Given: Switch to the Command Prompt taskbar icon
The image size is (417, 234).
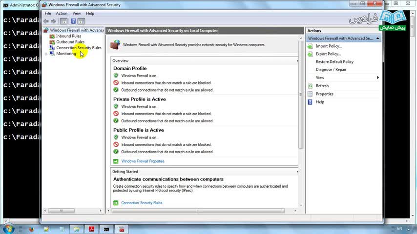Looking at the screenshot, I should tap(106, 229).
